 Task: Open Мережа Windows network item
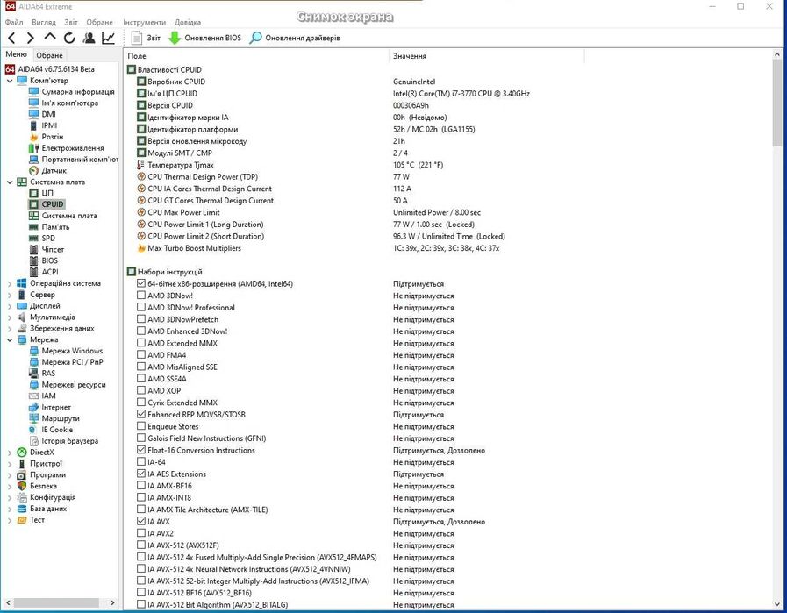point(72,351)
